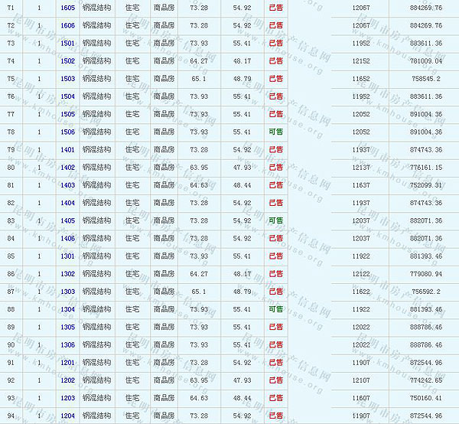
Task: Click 可售 status in room 1405 row
Action: tap(275, 220)
